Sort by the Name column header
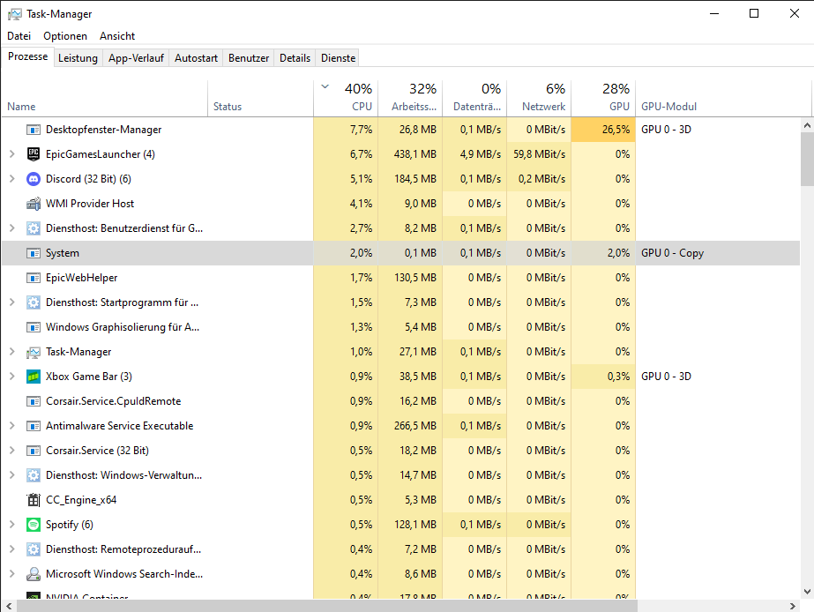Viewport: 814px width, 612px height. coord(104,99)
